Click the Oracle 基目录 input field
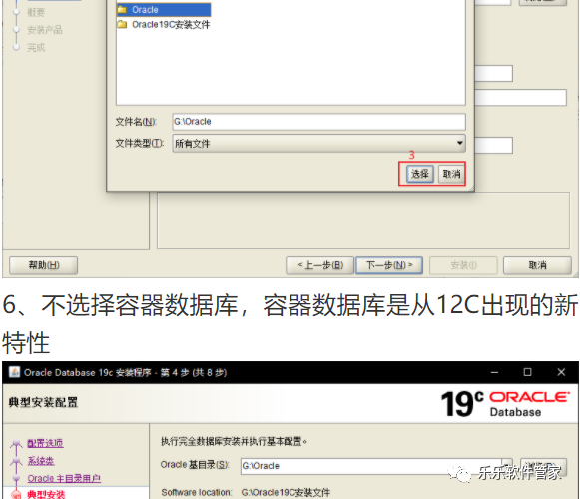Image resolution: width=580 pixels, height=499 pixels. tap(376, 466)
